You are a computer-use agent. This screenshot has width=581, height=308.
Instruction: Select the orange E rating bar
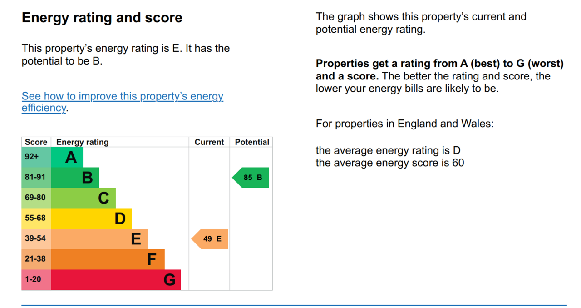pos(99,239)
